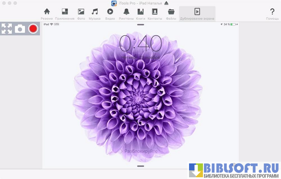The height and width of the screenshot is (179, 281).
Task: Click the Разблокируйте unlock text
Action: (x=140, y=151)
